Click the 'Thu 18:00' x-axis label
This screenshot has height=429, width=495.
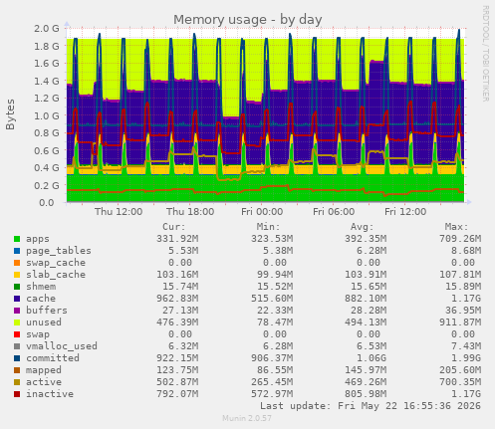190,212
